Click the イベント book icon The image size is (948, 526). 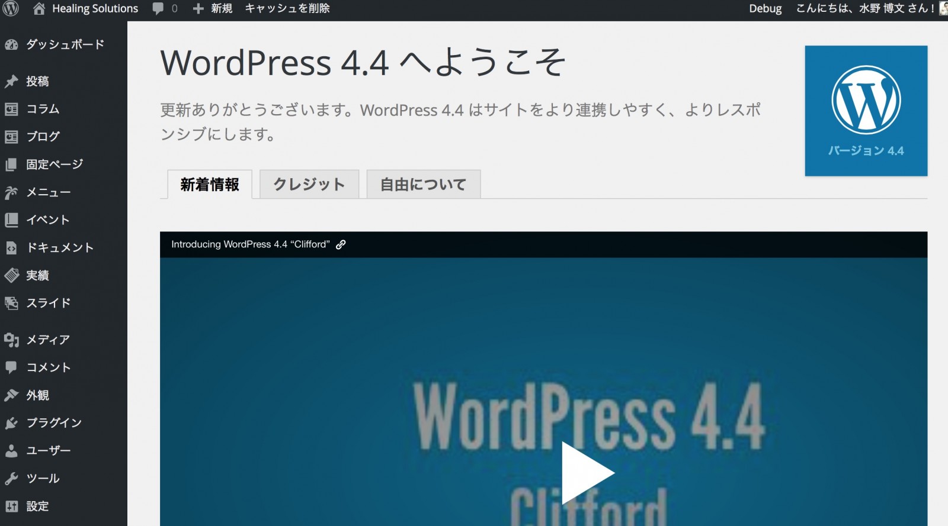click(11, 220)
